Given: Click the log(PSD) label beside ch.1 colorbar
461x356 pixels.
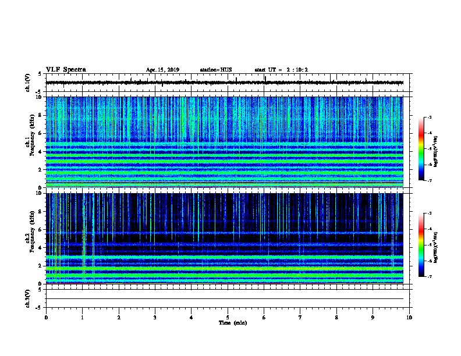Looking at the screenshot, I should (x=435, y=151).
